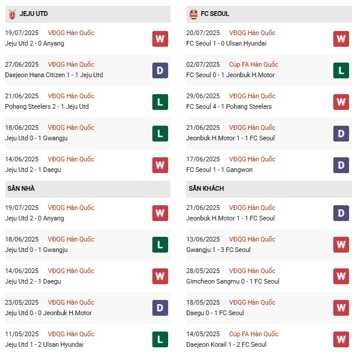This screenshot has height=352, width=352.
Task: Click W badge for FC Seoul 4-1 Pohang
Action: coord(341,102)
